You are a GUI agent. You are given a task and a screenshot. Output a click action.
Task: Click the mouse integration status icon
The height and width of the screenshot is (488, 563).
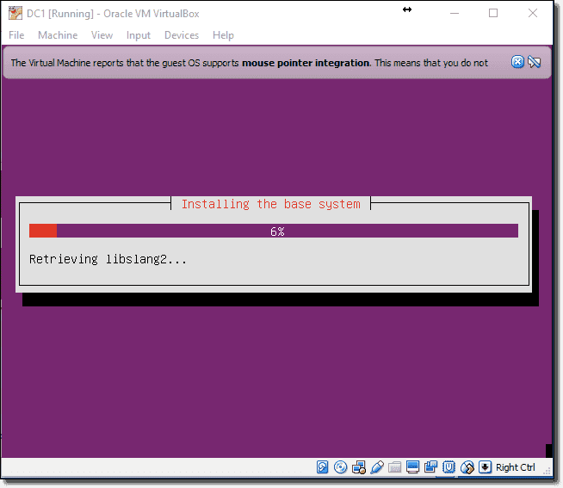click(467, 467)
